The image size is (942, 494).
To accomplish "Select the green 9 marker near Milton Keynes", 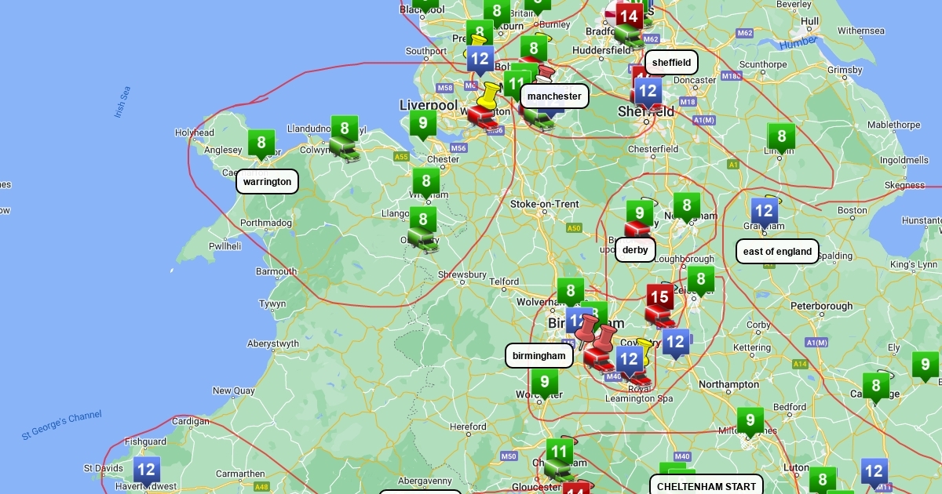I will (x=750, y=420).
